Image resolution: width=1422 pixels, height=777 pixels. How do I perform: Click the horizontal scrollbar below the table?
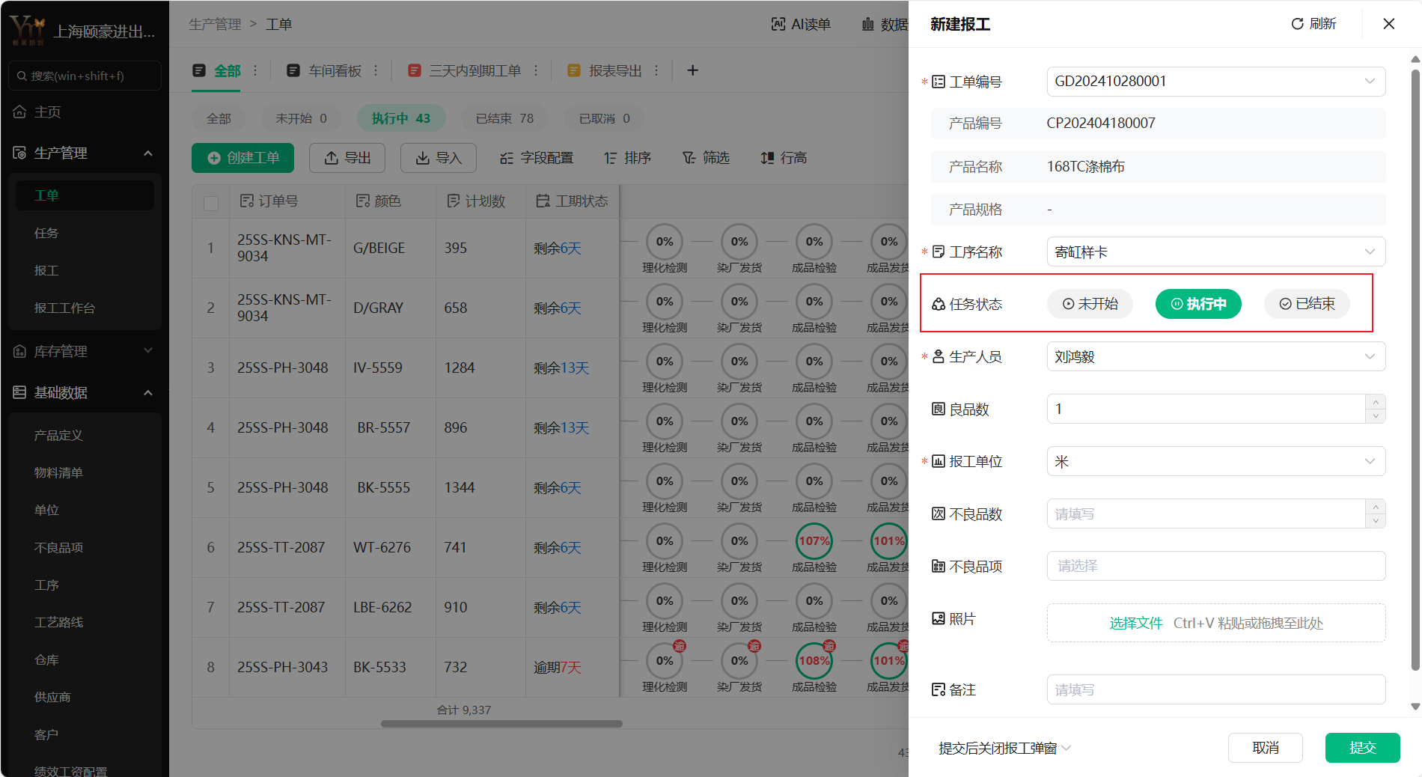(501, 724)
